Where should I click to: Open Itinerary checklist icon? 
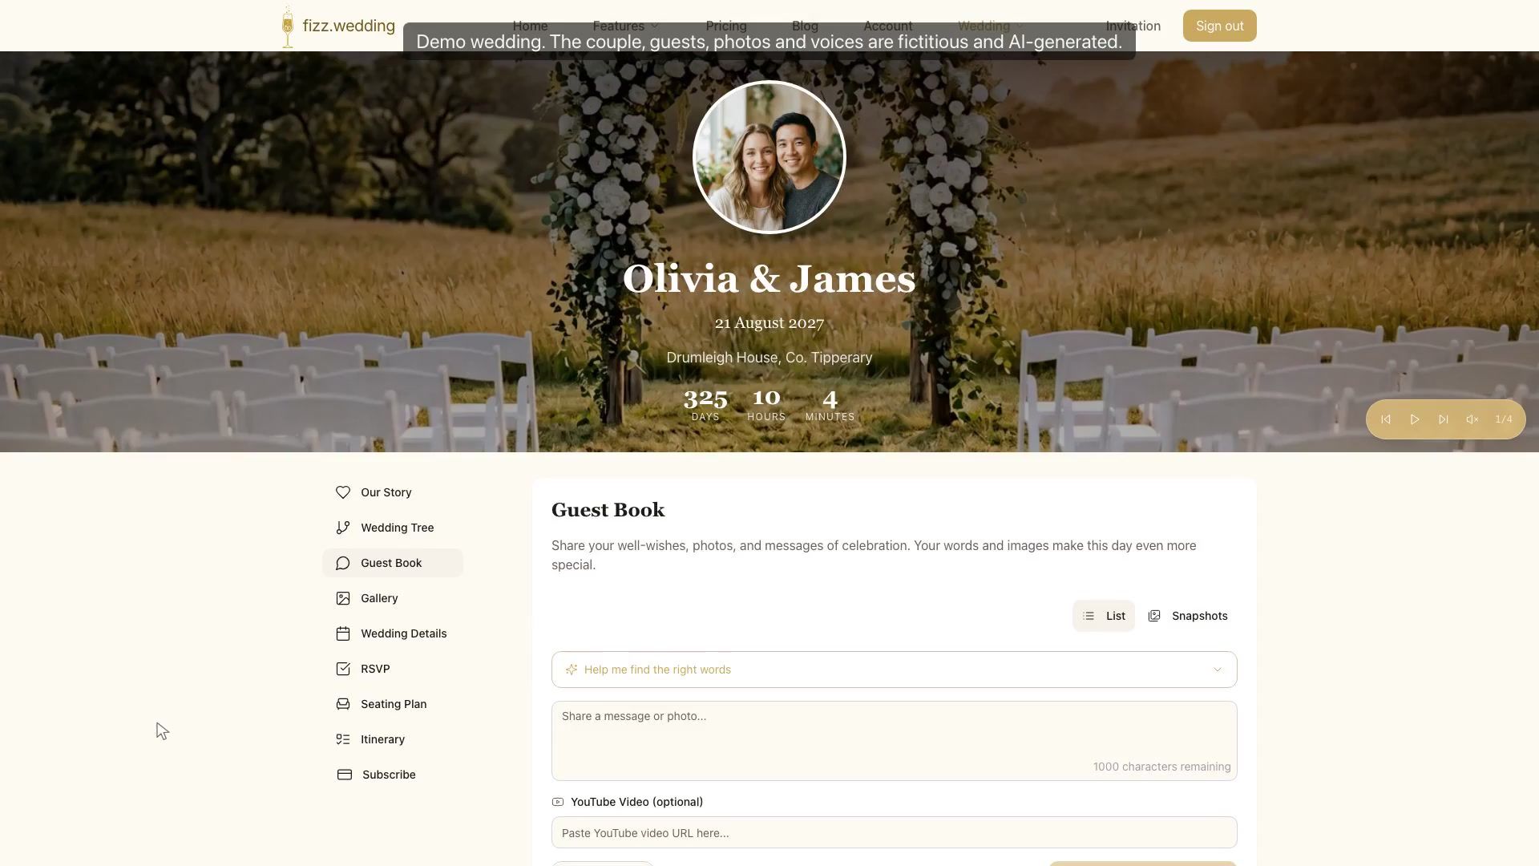click(x=343, y=739)
